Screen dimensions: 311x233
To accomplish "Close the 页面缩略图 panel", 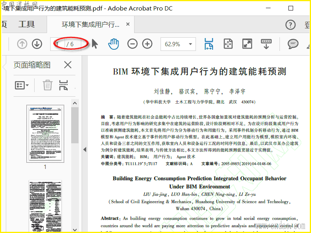I will coord(68,65).
